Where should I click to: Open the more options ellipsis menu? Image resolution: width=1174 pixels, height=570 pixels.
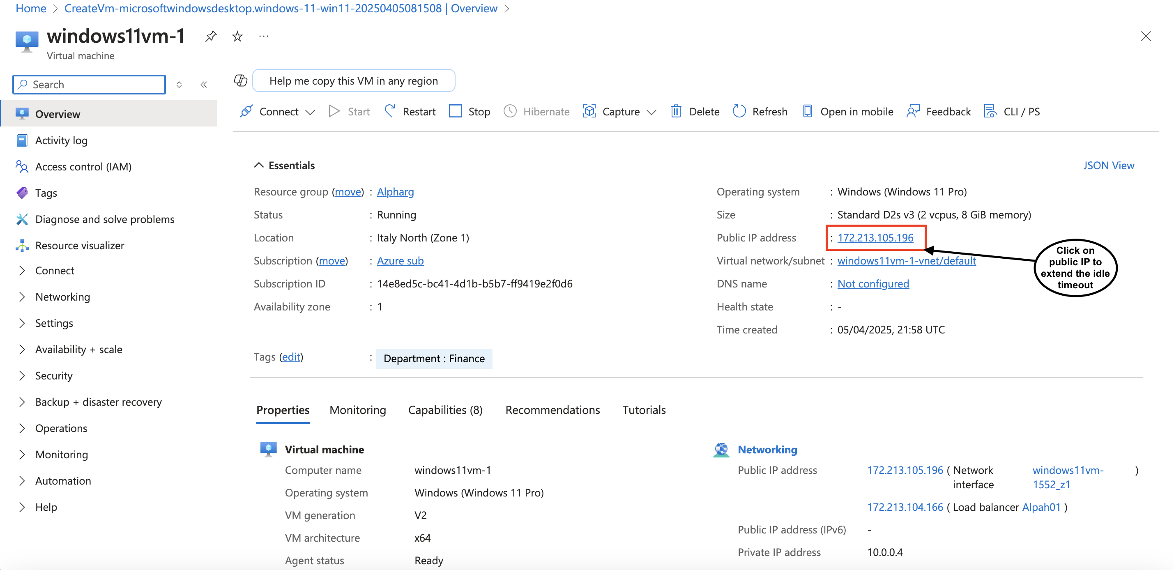click(263, 36)
